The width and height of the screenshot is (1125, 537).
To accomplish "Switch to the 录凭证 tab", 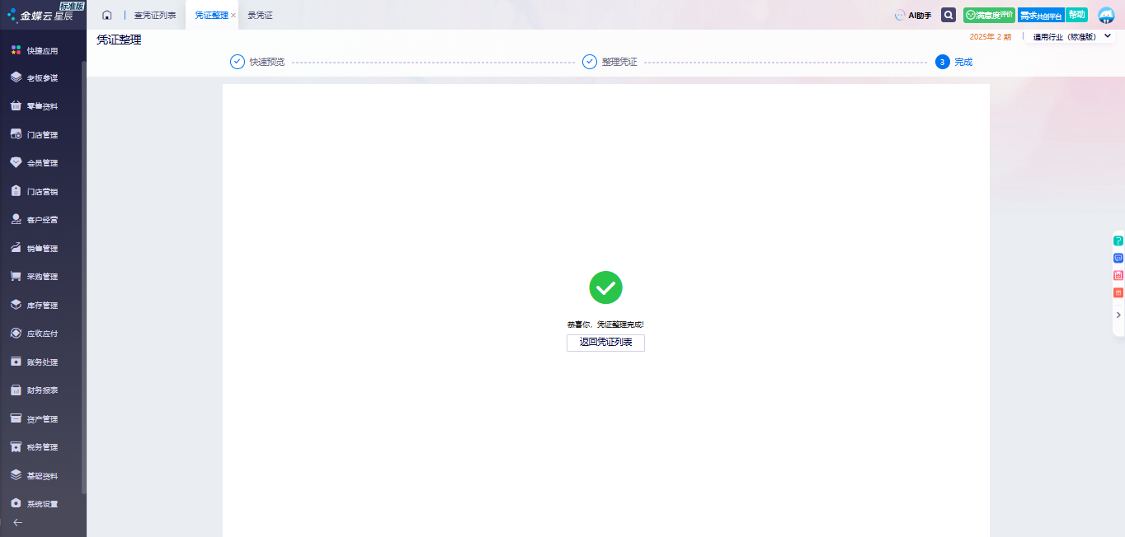I will (x=260, y=15).
